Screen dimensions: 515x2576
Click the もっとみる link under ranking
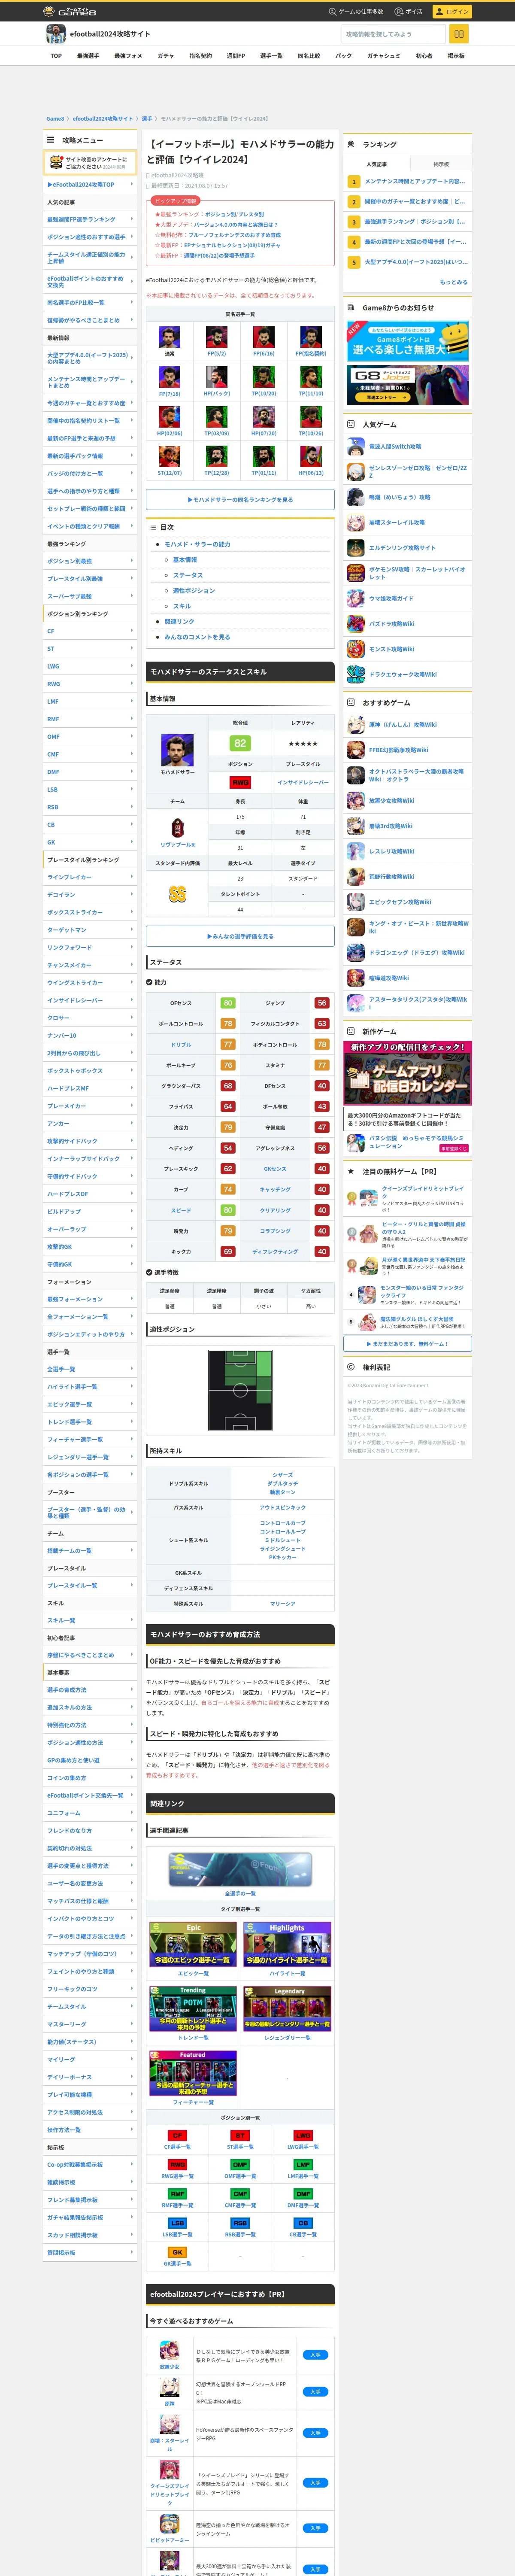click(453, 282)
